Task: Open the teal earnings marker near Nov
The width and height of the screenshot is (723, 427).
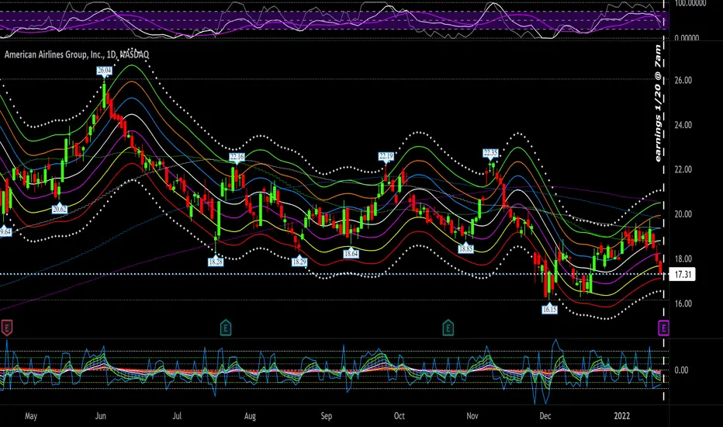Action: pos(448,328)
